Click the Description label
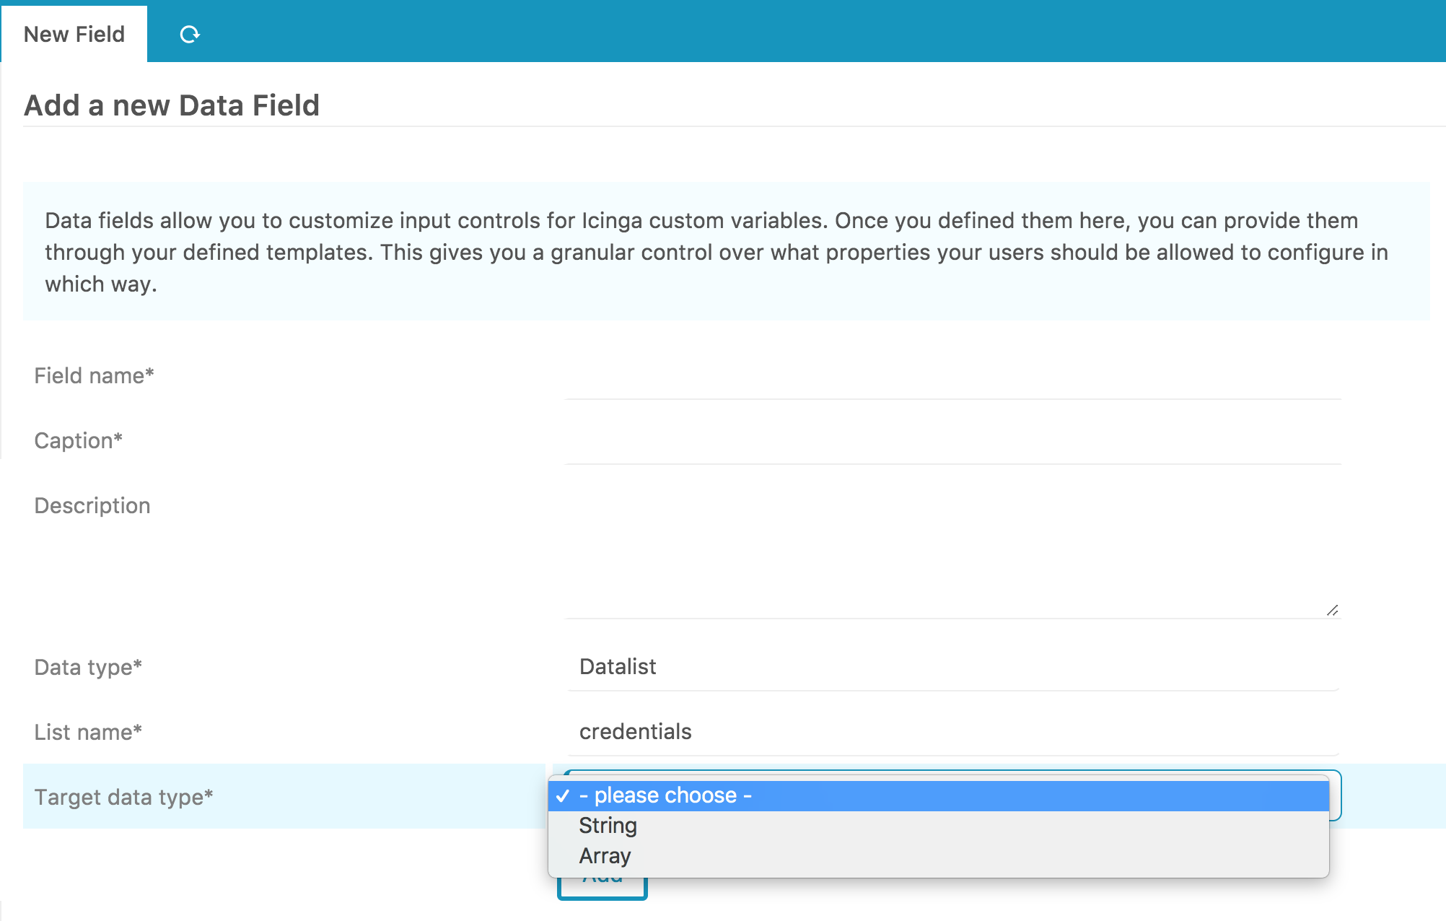 click(92, 505)
